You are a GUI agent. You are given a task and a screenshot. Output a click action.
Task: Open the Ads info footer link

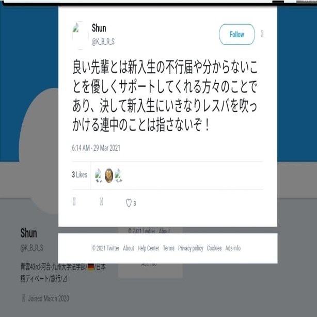pos(233,248)
